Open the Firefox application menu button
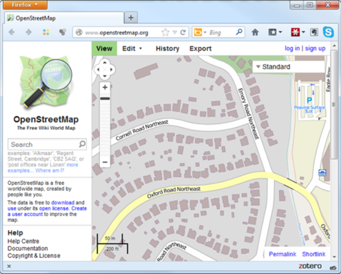 tap(25, 4)
